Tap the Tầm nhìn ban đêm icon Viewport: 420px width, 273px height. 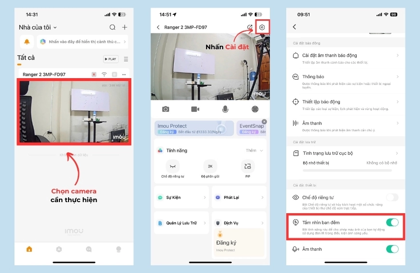tap(295, 222)
